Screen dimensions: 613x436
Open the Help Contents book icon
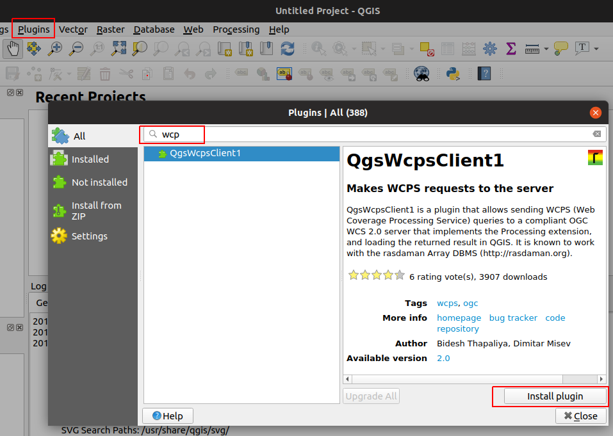[484, 74]
